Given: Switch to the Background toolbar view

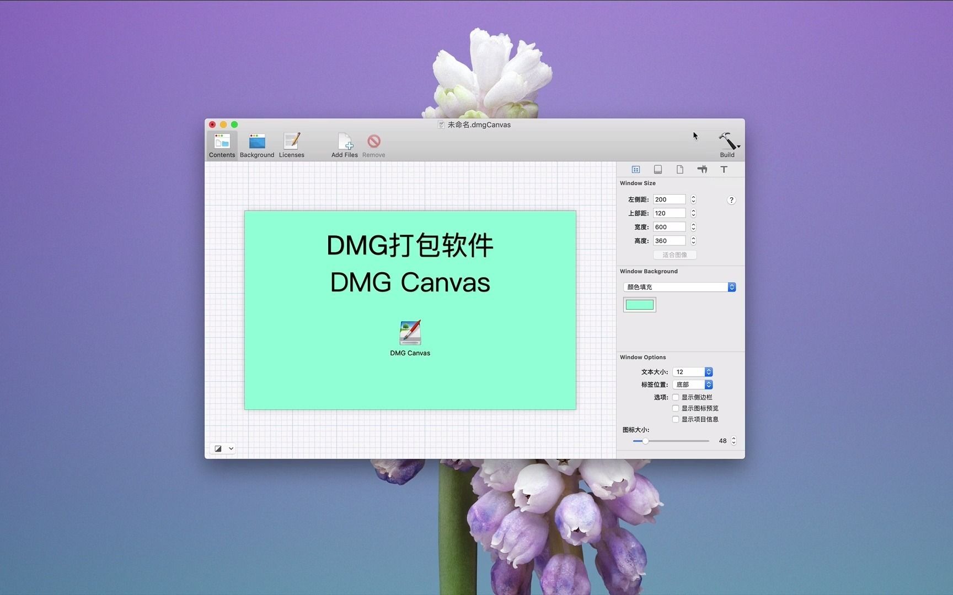Looking at the screenshot, I should [257, 145].
